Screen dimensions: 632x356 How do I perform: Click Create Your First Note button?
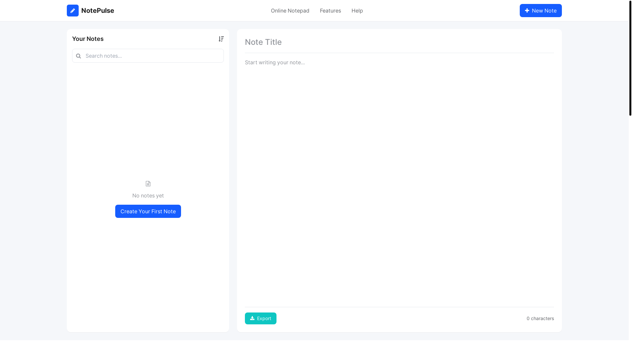click(148, 211)
